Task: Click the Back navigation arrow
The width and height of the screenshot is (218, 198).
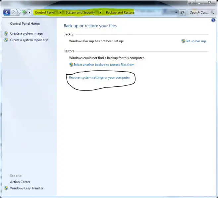Action: pyautogui.click(x=7, y=13)
